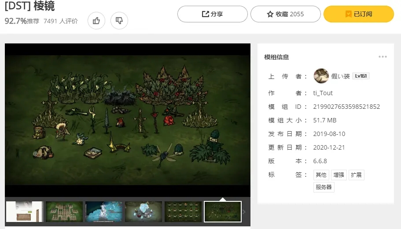401x229 pixels.
Task: Click the thumbs-up recommend icon
Action: pos(96,21)
